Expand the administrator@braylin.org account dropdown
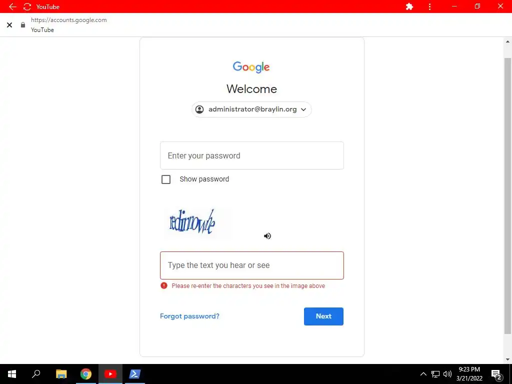 pos(251,109)
